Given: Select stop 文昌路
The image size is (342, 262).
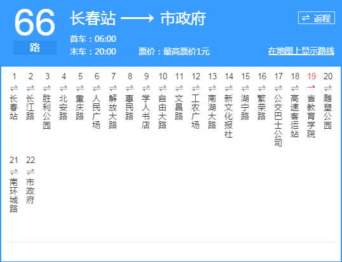Looking at the screenshot, I should coord(179,107).
